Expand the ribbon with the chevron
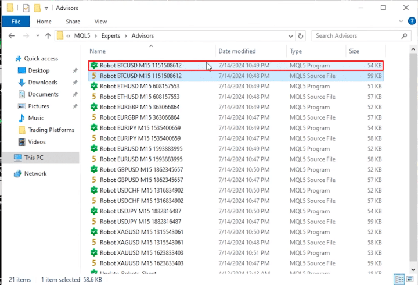 (x=399, y=22)
